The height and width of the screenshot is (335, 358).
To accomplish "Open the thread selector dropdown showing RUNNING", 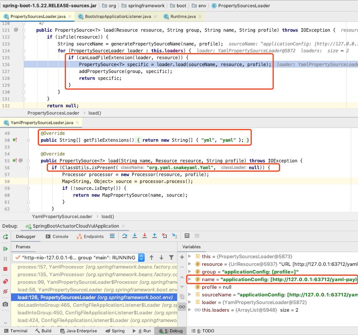I will point(141,257).
